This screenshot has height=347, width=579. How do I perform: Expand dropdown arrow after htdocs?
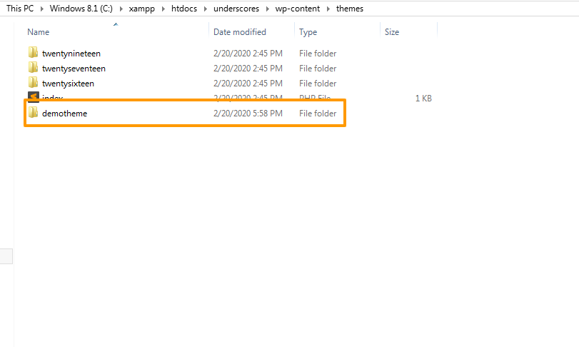click(x=206, y=9)
